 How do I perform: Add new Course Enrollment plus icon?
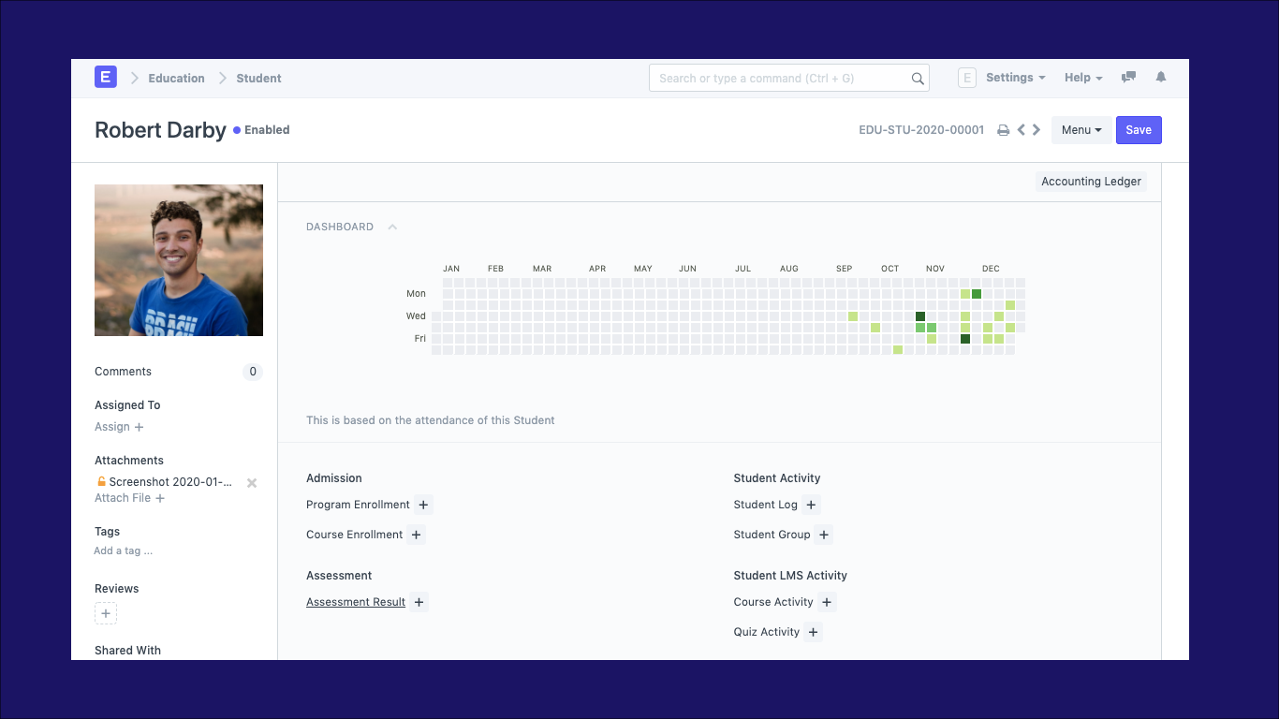point(417,535)
